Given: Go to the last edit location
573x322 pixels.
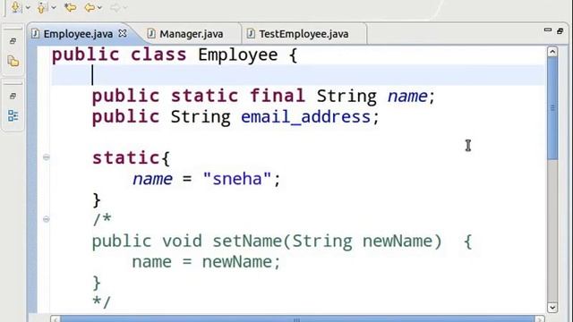Looking at the screenshot, I should [x=70, y=7].
